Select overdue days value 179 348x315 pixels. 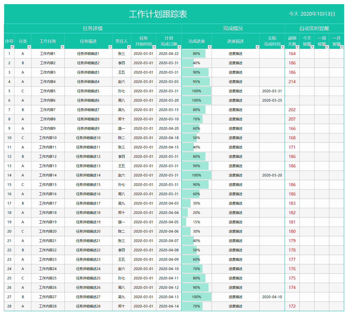click(x=292, y=241)
